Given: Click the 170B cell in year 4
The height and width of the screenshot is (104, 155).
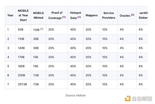Looking at the screenshot, I should pos(21,57).
